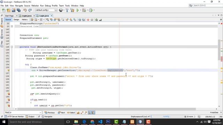This screenshot has width=223, height=125.
Task: Open the Output window button
Action: [x=30, y=117]
